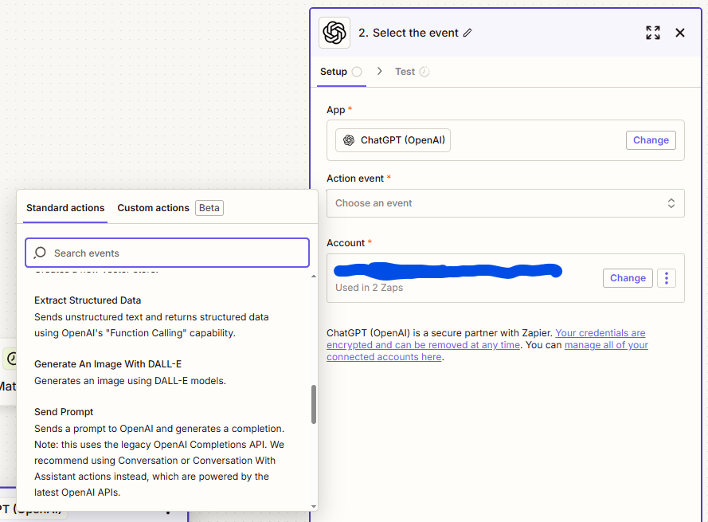Open manage all connected accounts link
Image resolution: width=708 pixels, height=522 pixels.
487,351
